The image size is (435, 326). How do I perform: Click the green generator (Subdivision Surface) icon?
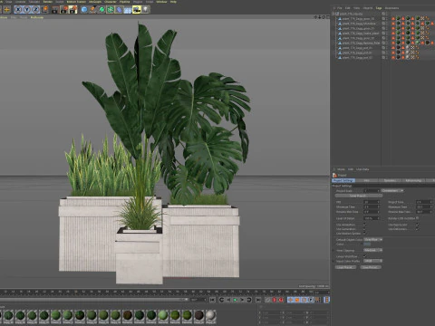click(x=101, y=10)
